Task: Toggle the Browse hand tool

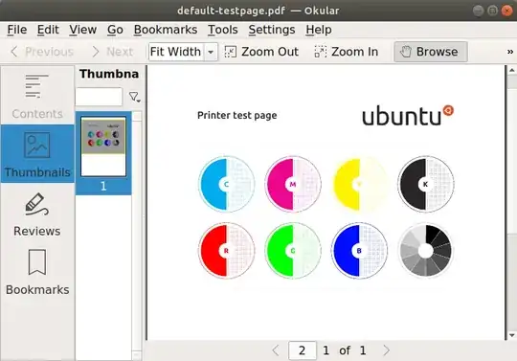Action: coord(431,52)
